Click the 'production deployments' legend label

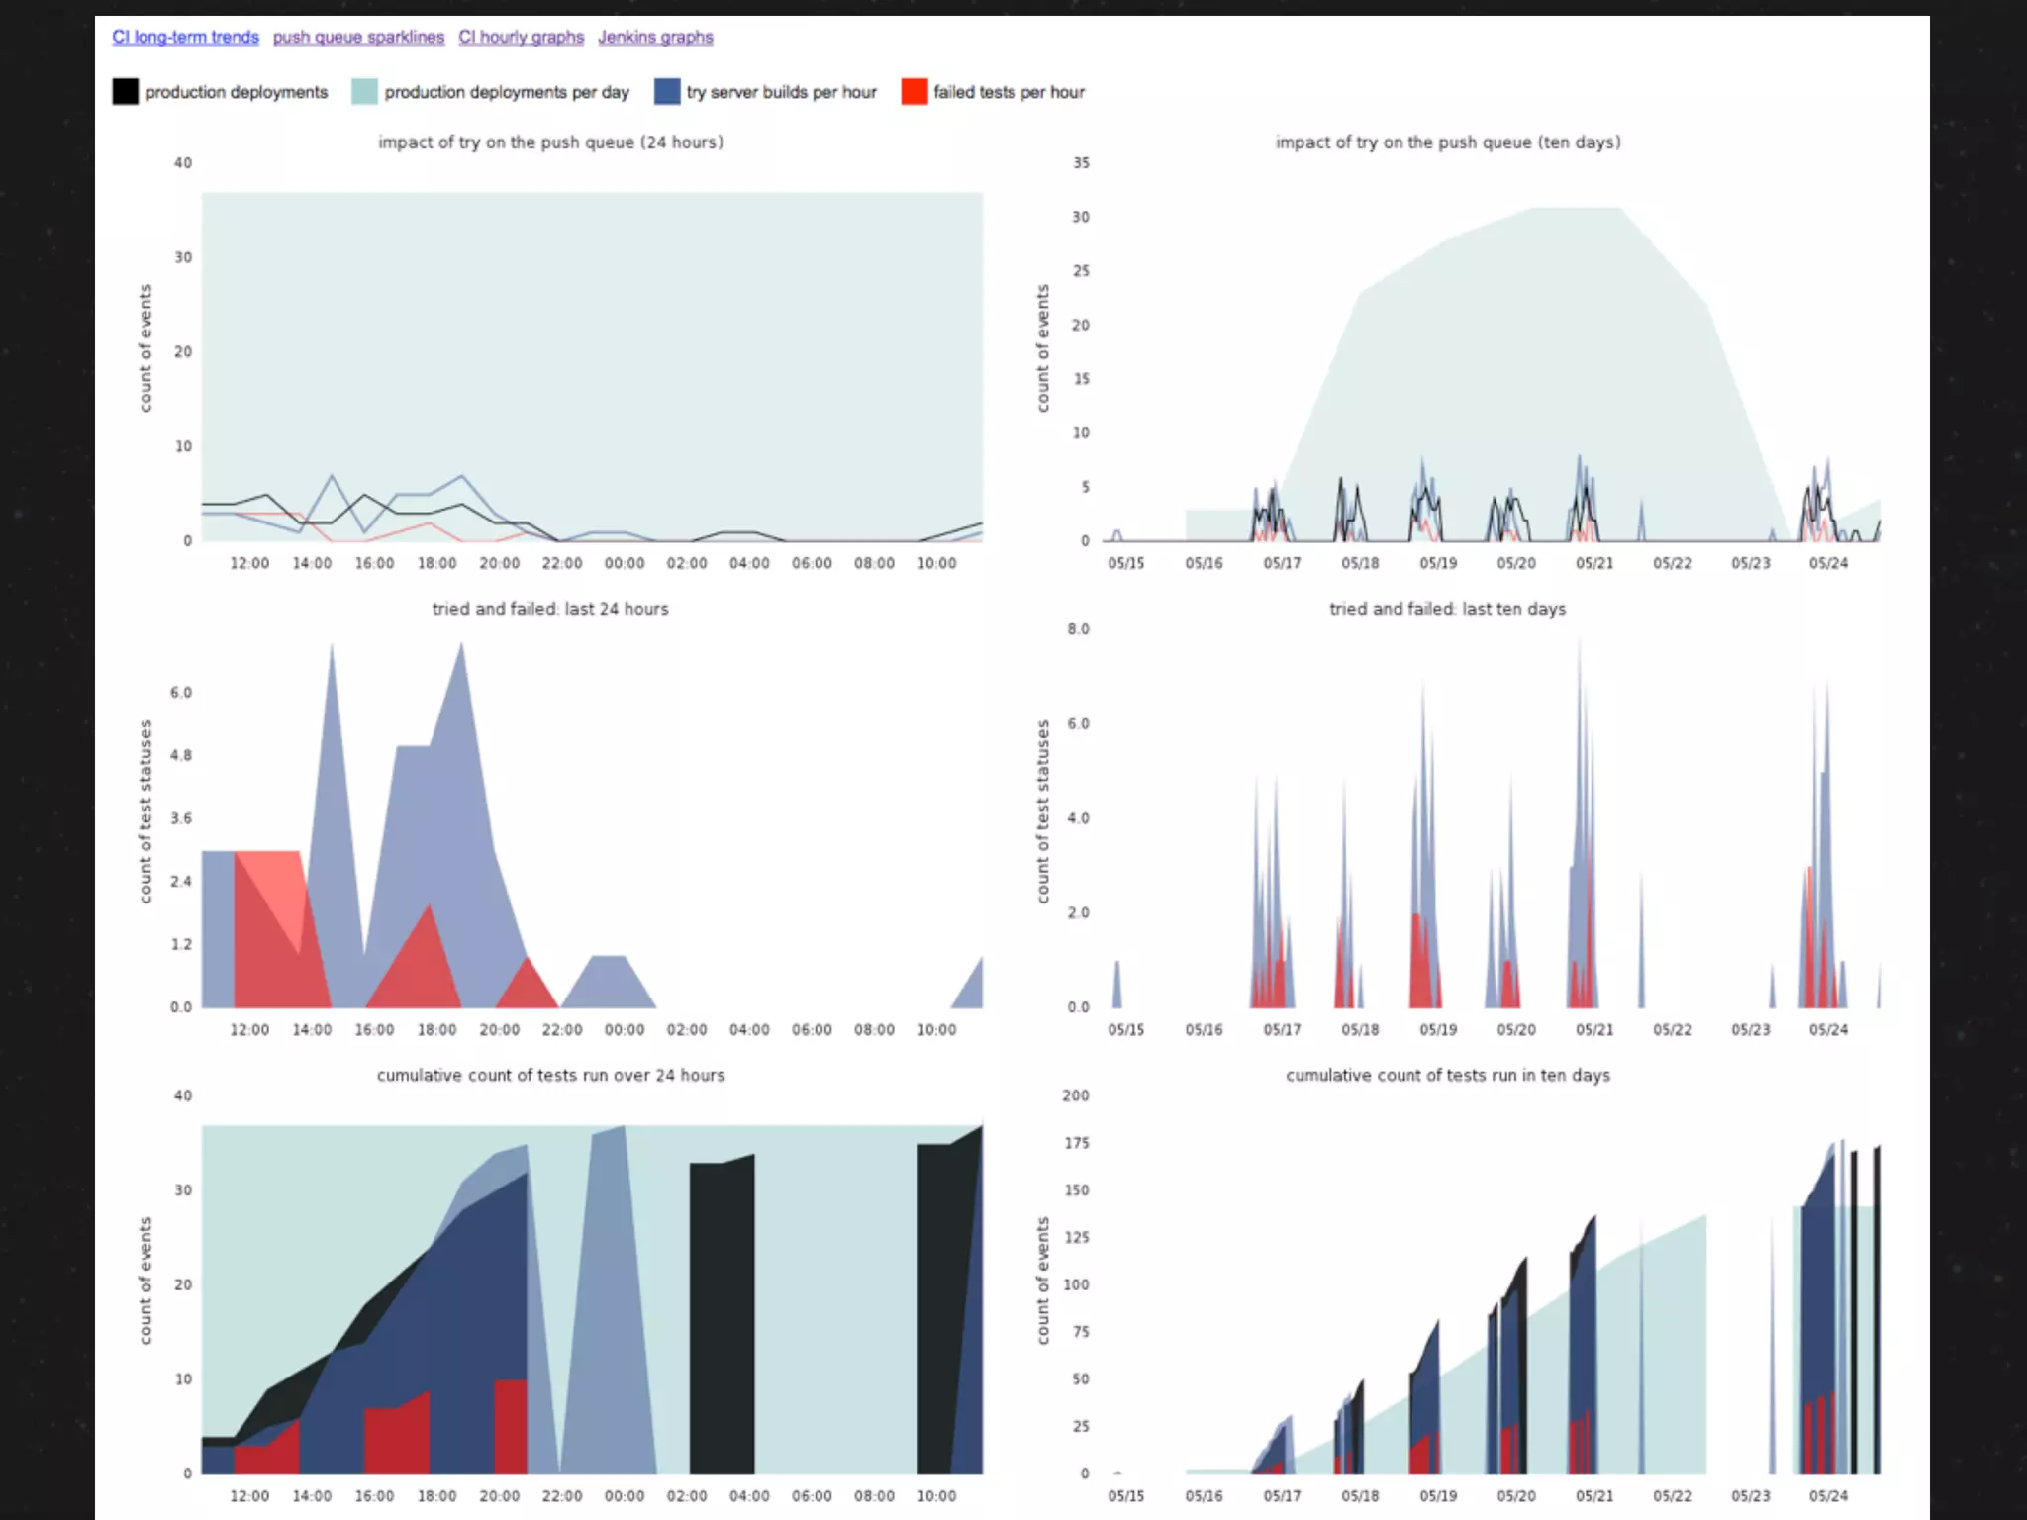pyautogui.click(x=237, y=92)
